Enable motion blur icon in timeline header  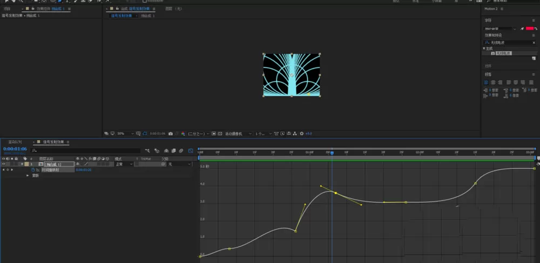pos(181,151)
